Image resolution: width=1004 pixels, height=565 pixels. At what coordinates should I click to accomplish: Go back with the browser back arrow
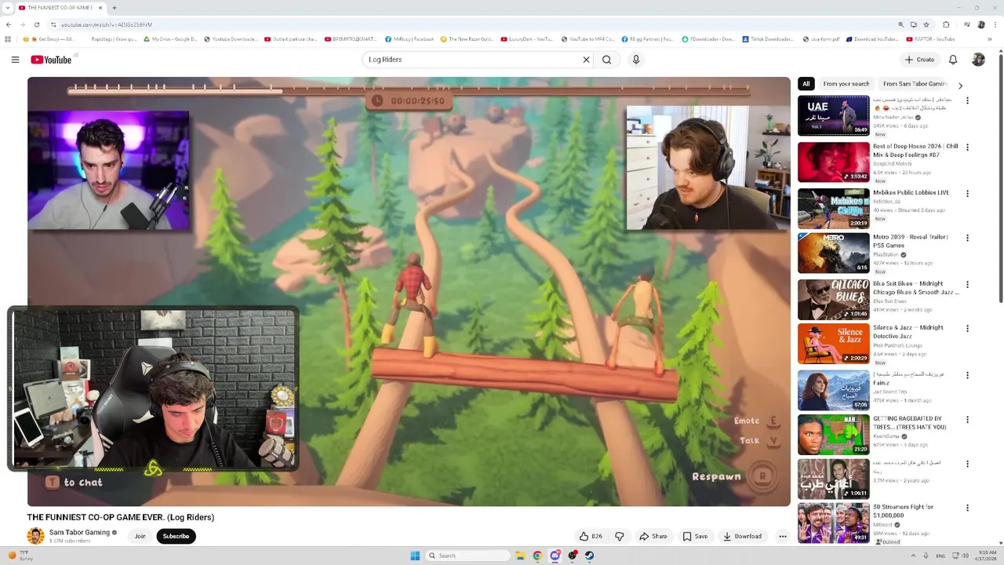[9, 24]
